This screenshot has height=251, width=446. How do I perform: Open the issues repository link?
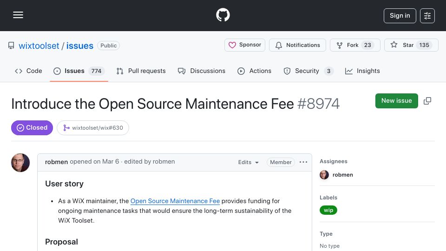[x=79, y=46]
